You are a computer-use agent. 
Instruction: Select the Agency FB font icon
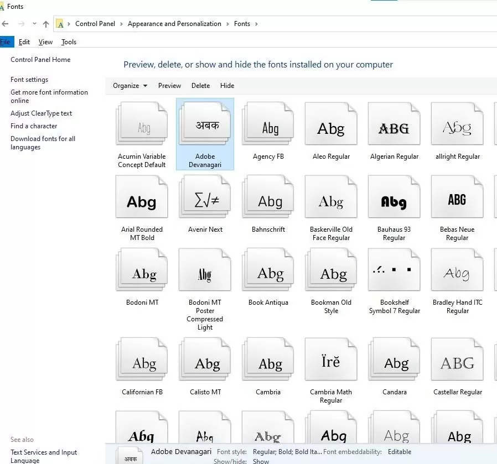click(x=268, y=123)
